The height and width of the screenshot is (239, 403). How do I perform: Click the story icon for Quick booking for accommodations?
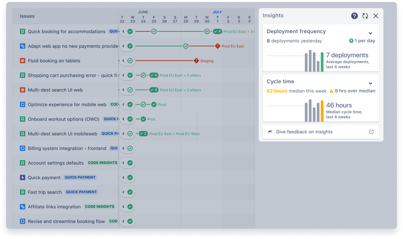tap(22, 31)
